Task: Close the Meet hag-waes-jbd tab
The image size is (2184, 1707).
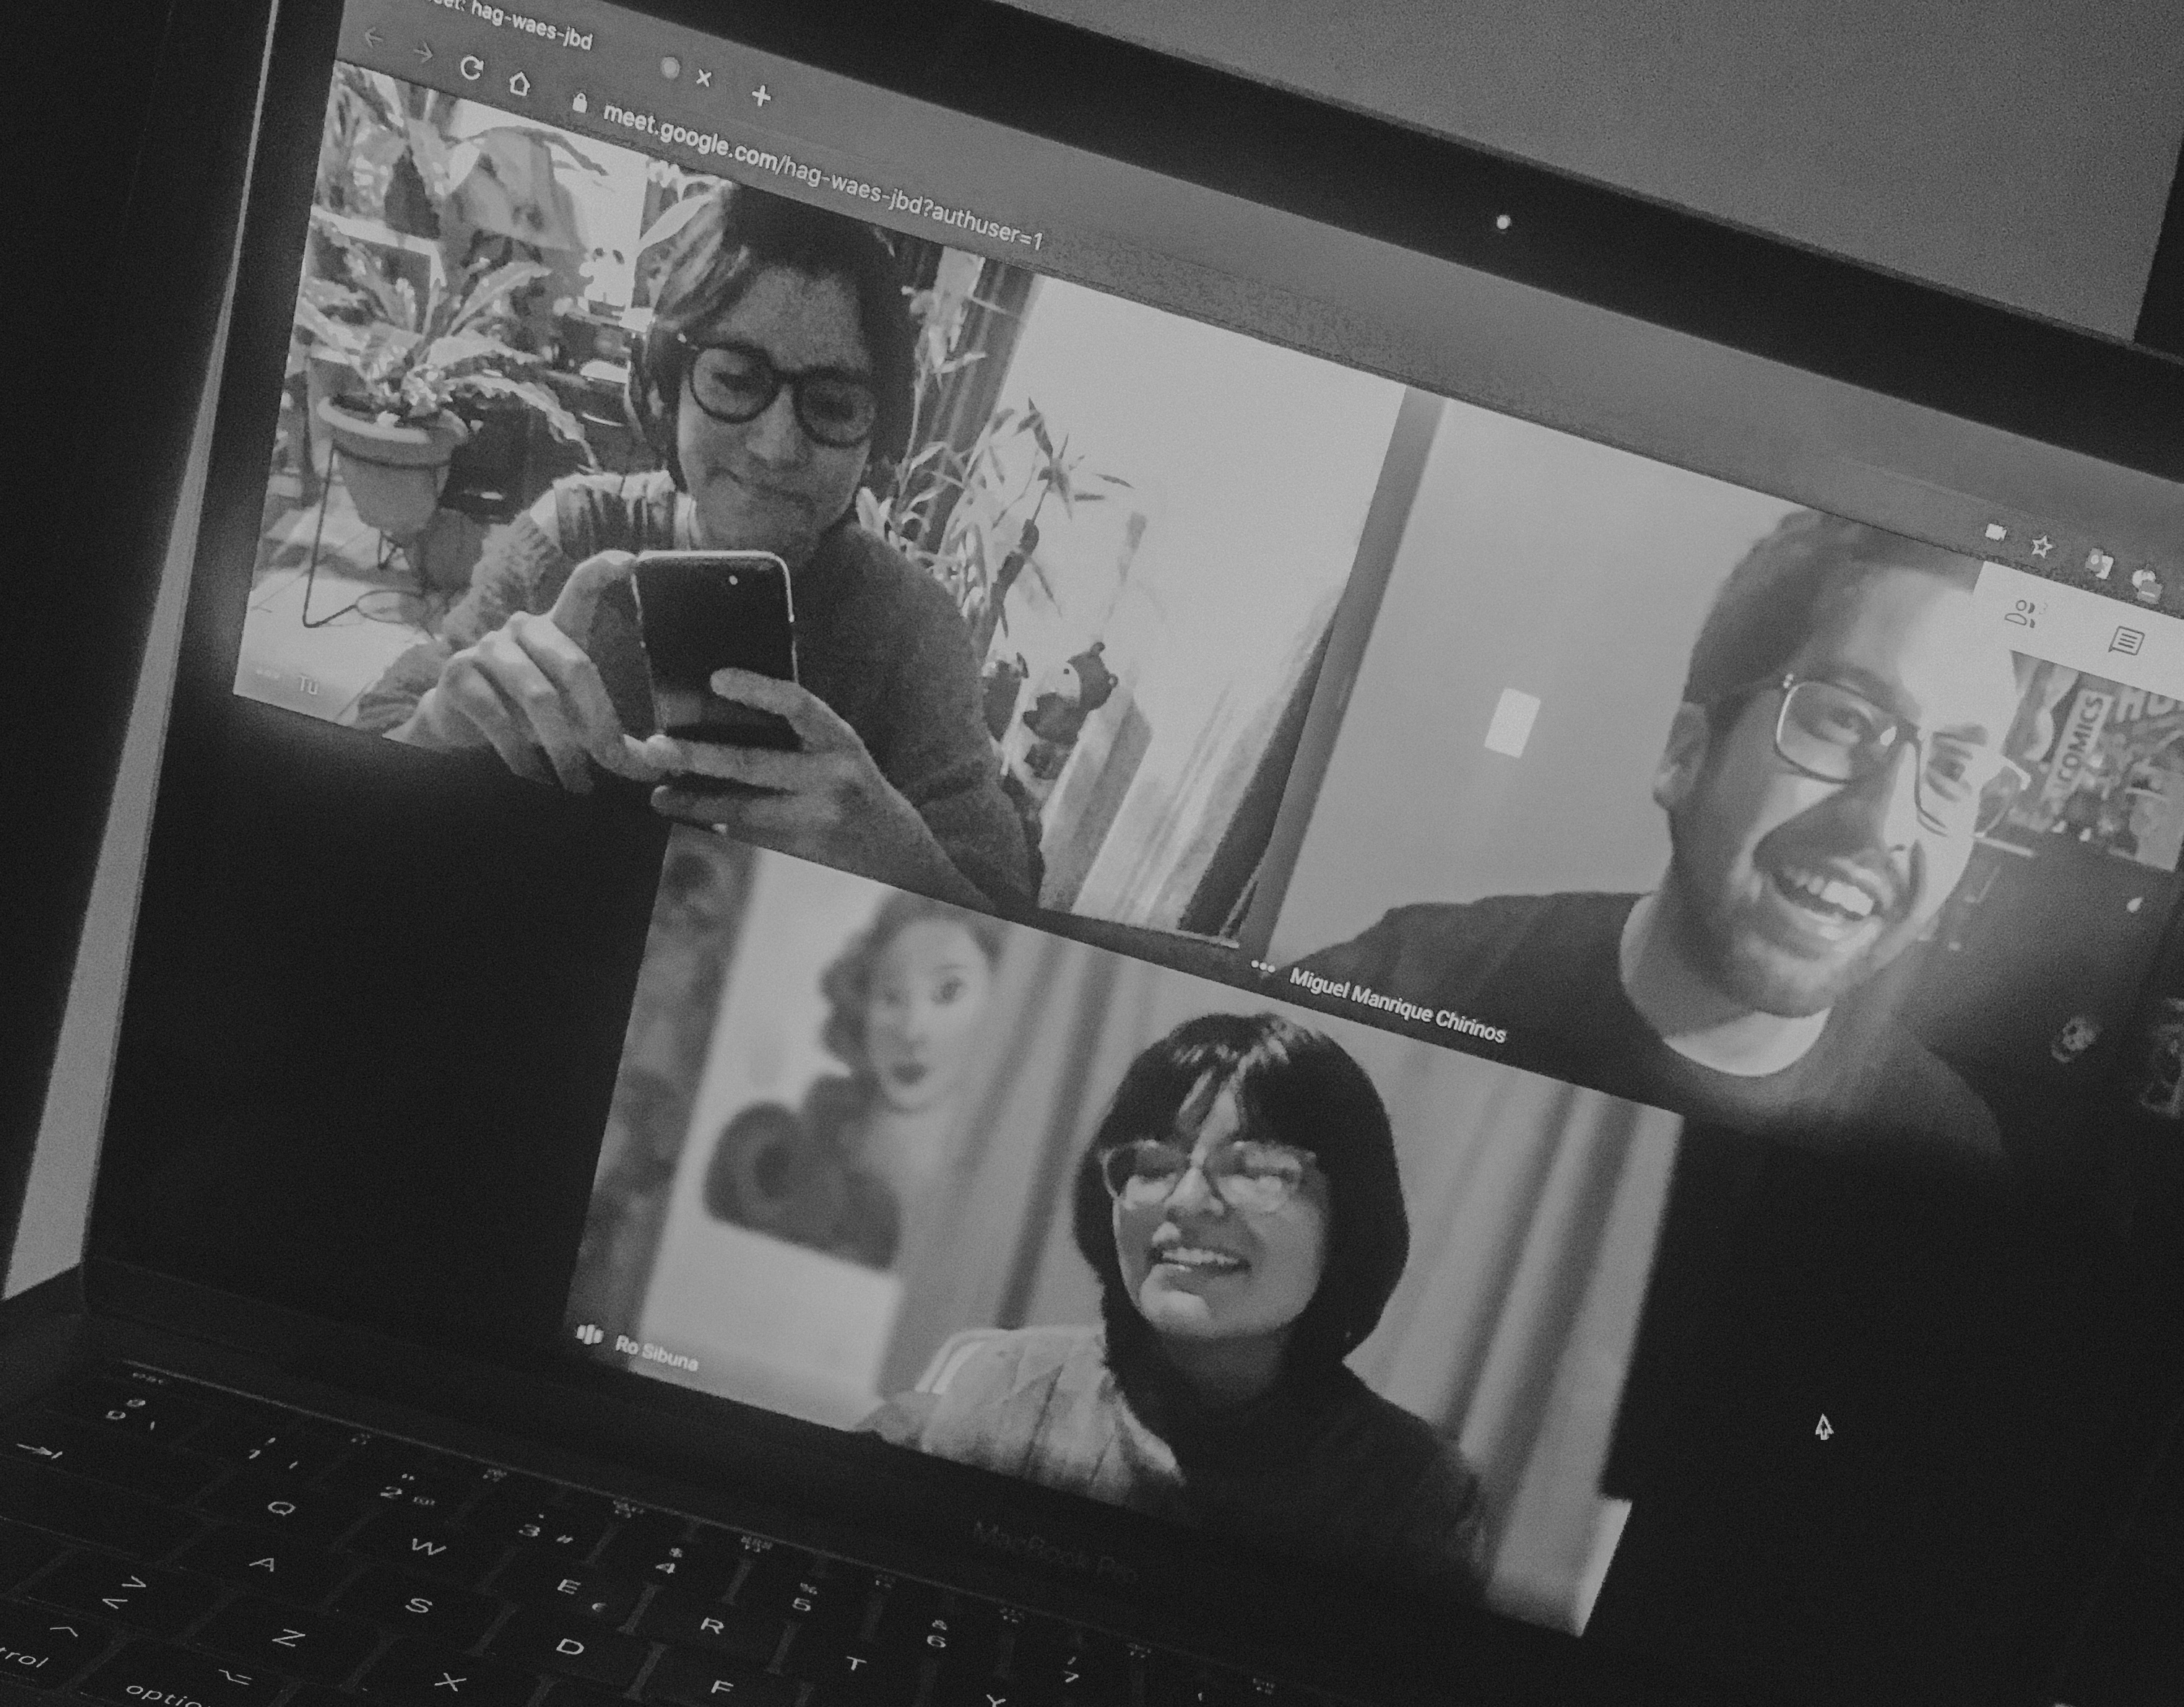Action: [704, 77]
